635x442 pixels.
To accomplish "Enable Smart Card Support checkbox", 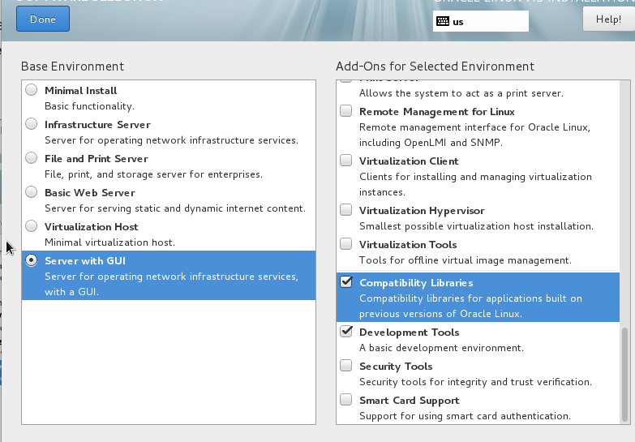I will (345, 399).
